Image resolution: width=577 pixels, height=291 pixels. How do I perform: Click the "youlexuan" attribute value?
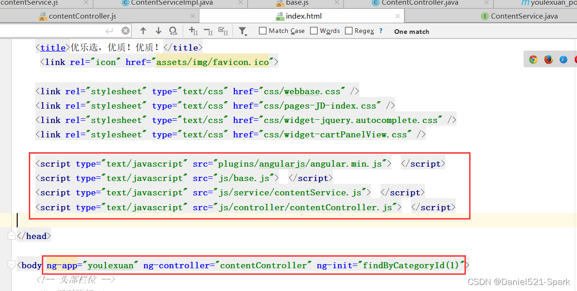pos(111,265)
